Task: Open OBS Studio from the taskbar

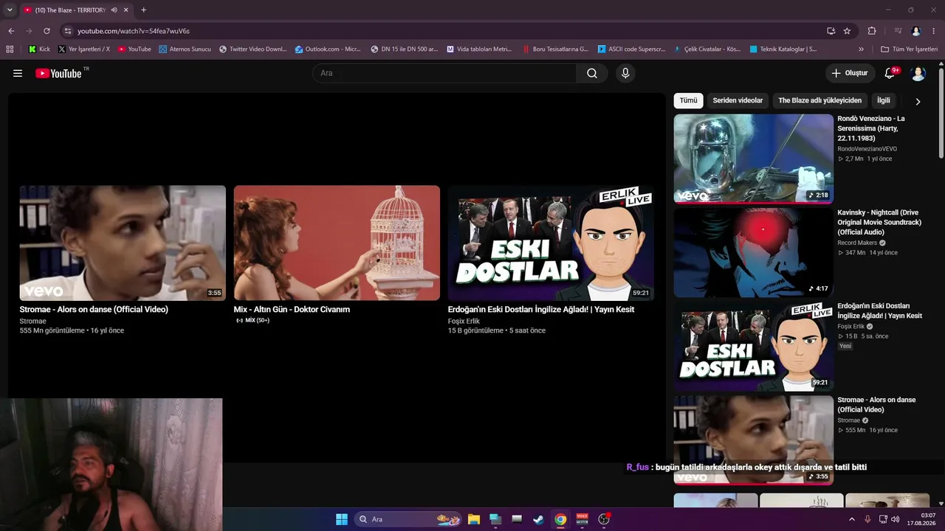Action: 604,519
